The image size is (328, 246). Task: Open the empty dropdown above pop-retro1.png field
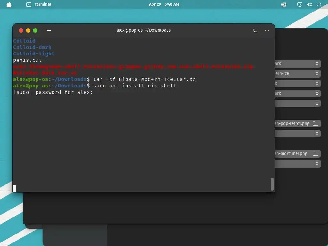(x=298, y=103)
